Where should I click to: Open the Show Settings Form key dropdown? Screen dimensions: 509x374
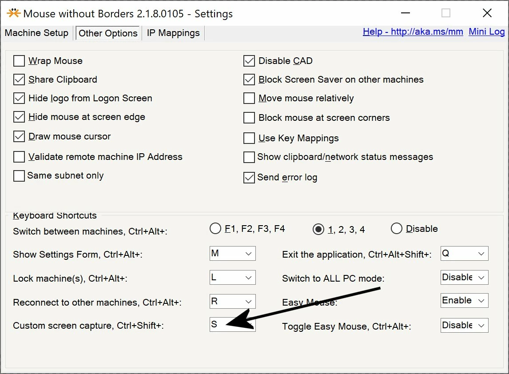[232, 254]
